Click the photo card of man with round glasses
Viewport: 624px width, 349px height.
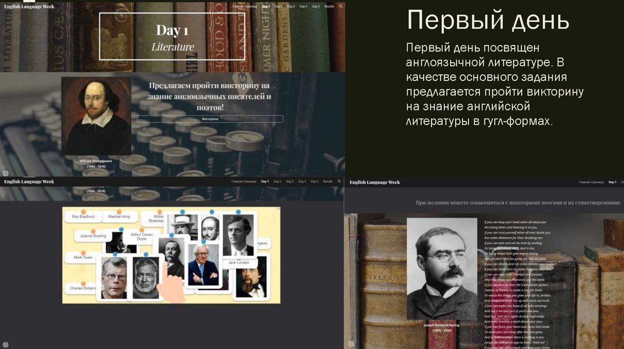tap(113, 278)
